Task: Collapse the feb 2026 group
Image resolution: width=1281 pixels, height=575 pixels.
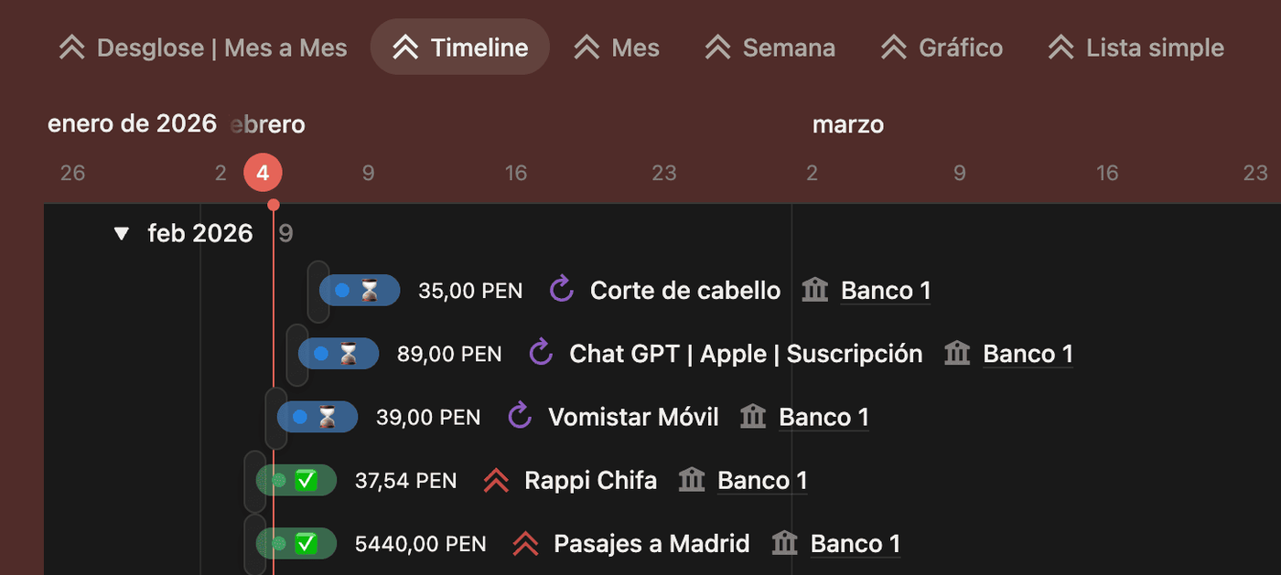Action: click(x=122, y=234)
